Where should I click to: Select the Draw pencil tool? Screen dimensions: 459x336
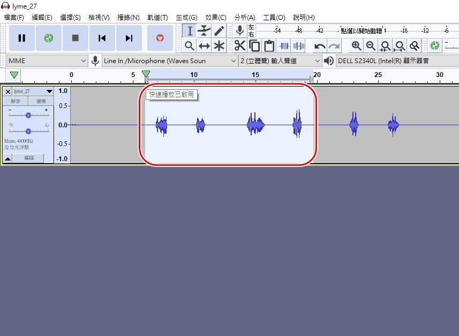pyautogui.click(x=219, y=31)
